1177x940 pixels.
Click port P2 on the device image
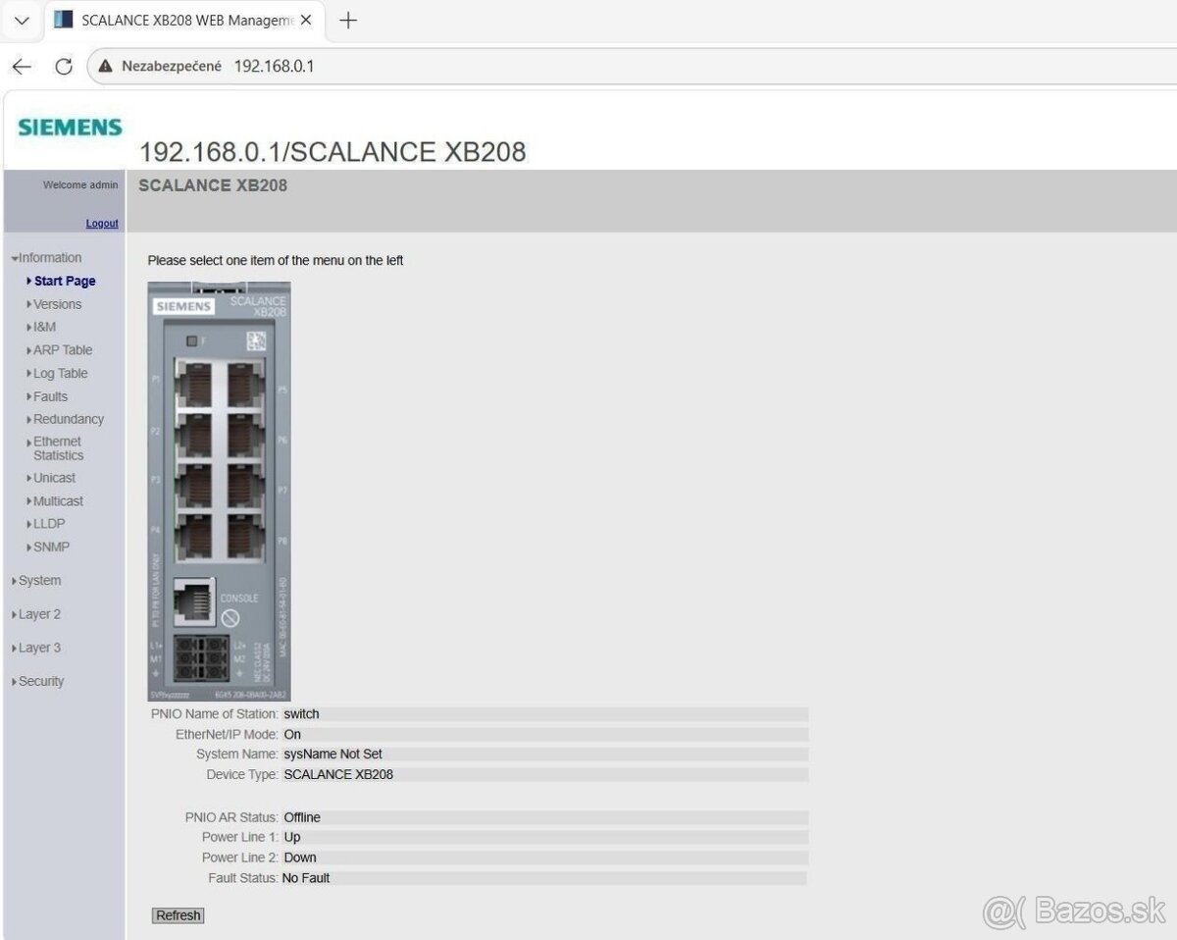click(x=193, y=435)
